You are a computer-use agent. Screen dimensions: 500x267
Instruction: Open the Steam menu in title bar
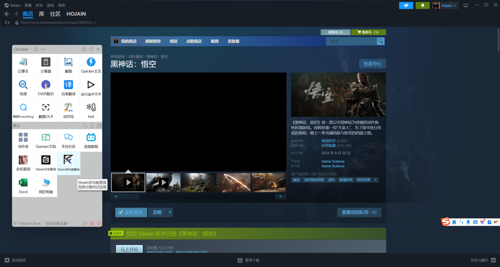[12, 5]
